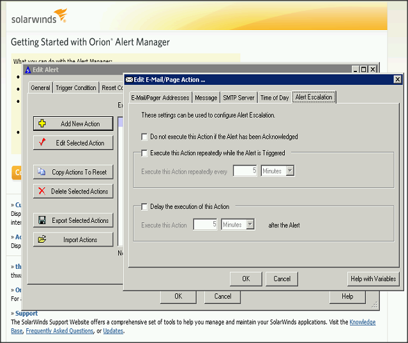Open Help with Variables
Viewport: 408px width, 343px height.
[x=373, y=278]
